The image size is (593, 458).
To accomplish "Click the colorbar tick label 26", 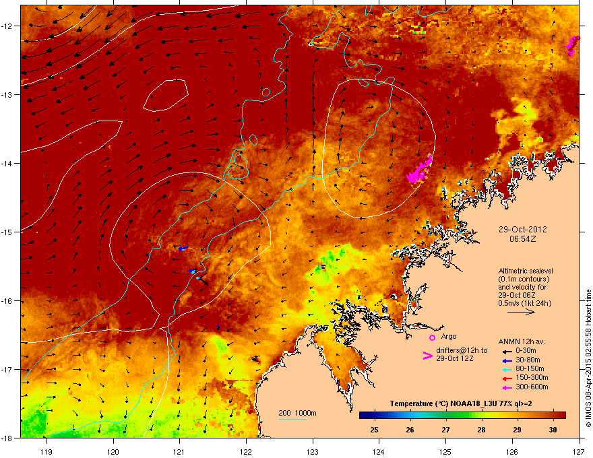I will pyautogui.click(x=410, y=430).
